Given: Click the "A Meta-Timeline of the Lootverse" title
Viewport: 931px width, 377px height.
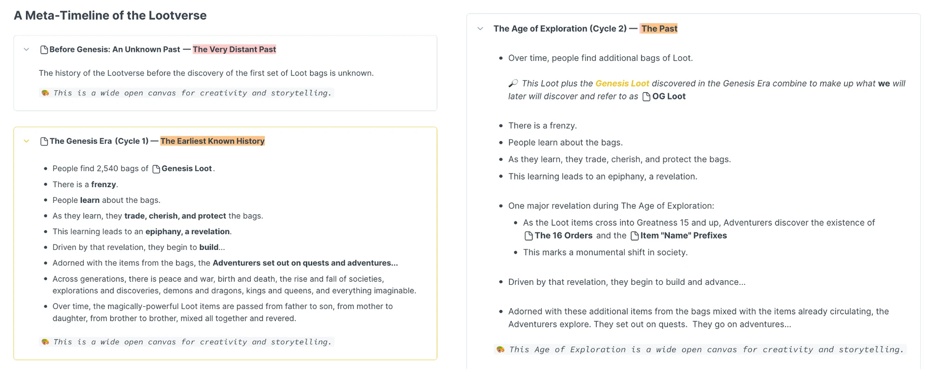Looking at the screenshot, I should pyautogui.click(x=110, y=16).
